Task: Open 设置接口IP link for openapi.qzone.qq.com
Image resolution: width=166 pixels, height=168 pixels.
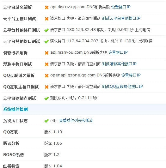Action: click(x=131, y=75)
